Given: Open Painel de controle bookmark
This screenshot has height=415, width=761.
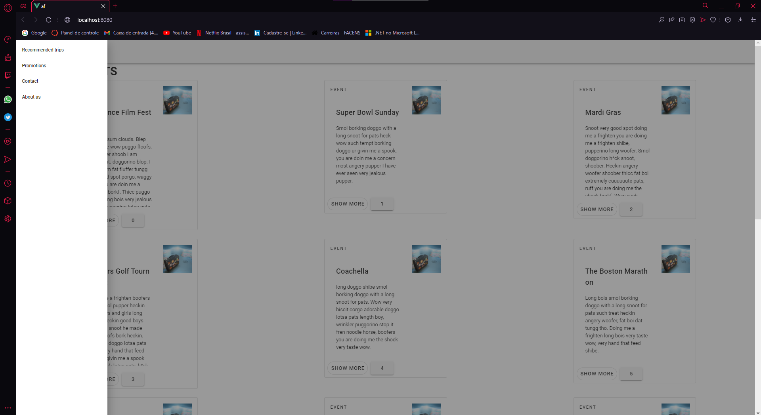Looking at the screenshot, I should pyautogui.click(x=75, y=33).
